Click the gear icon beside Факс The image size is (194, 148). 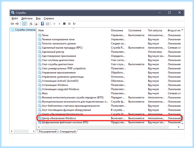[x=39, y=93]
